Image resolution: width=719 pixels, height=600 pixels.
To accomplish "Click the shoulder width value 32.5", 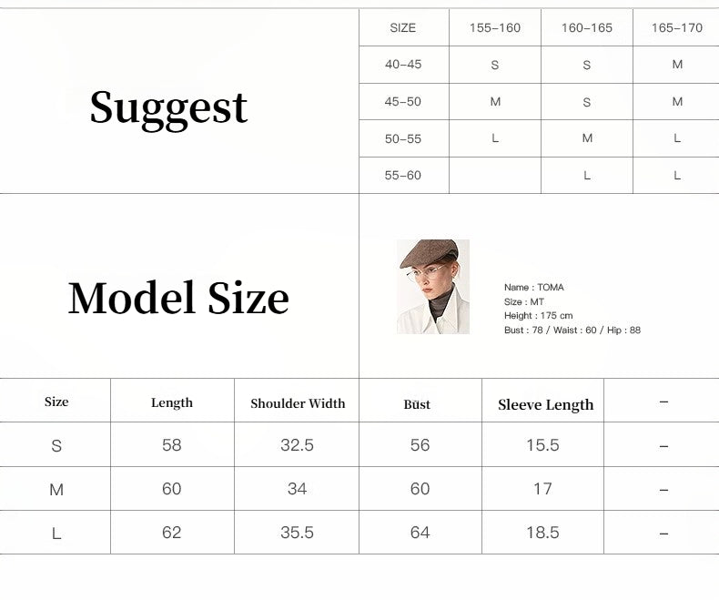I will tap(297, 445).
